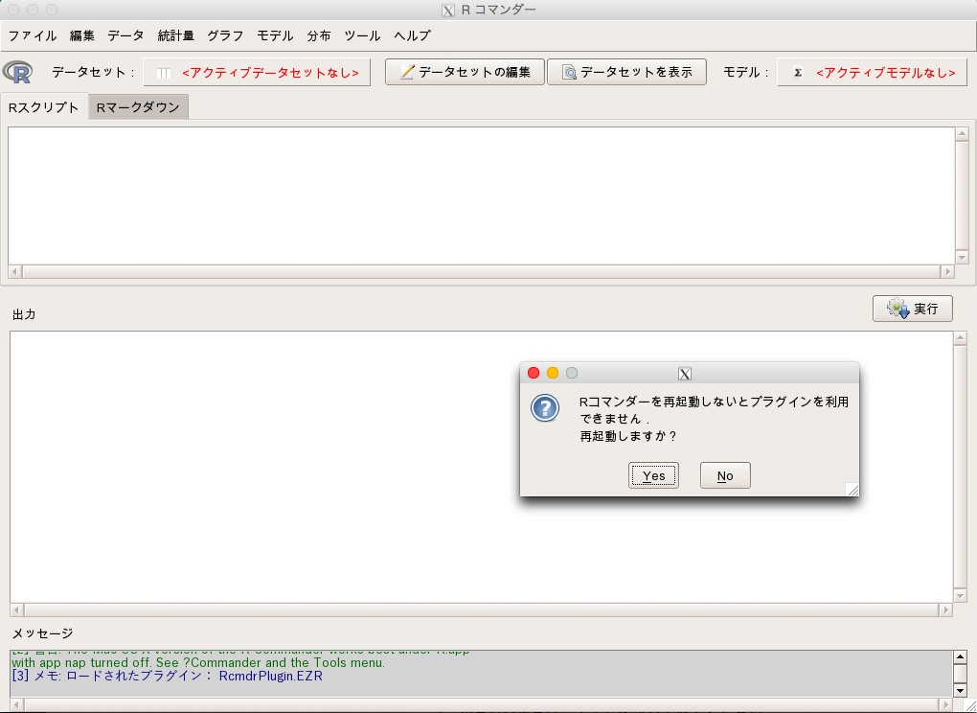
Task: Click messages pane scroll-down arrow
Action: click(x=960, y=690)
